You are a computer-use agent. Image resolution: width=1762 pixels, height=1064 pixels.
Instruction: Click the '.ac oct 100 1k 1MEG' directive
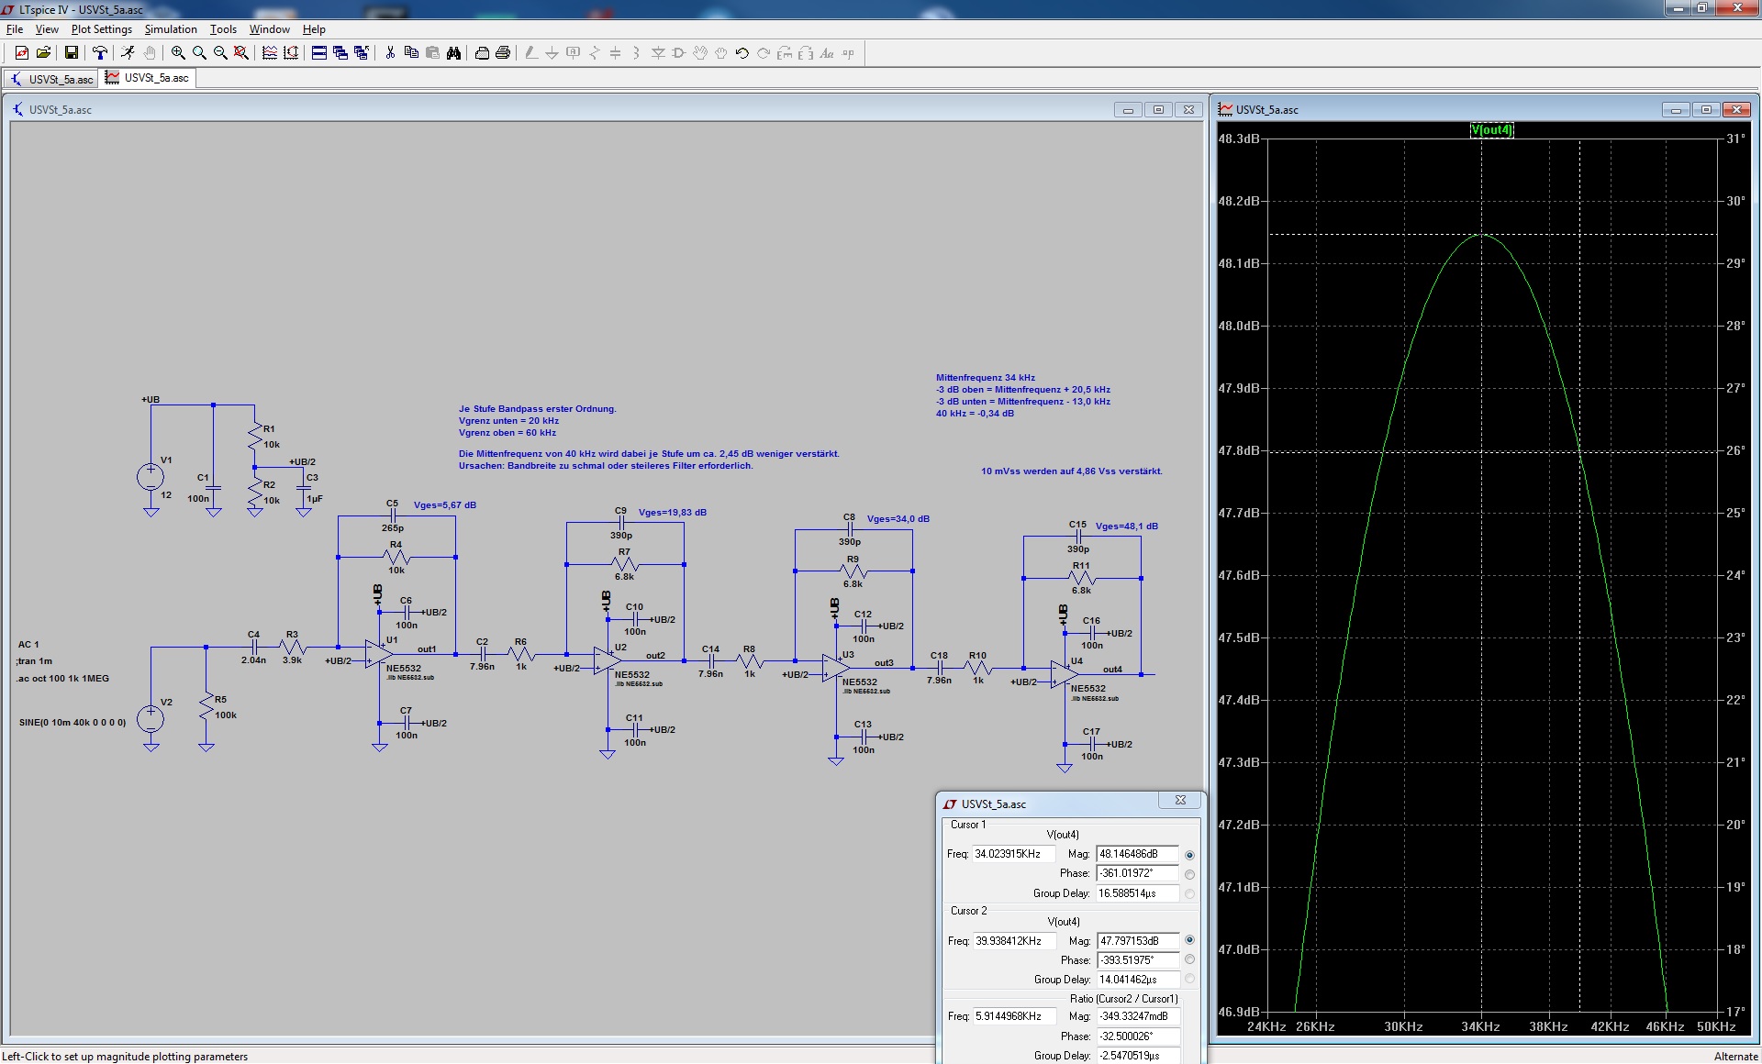click(62, 679)
